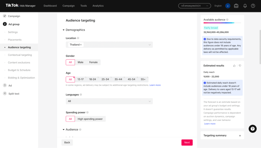This screenshot has height=148, width=261.
Task: Open the Languages dropdown
Action: coord(109,101)
